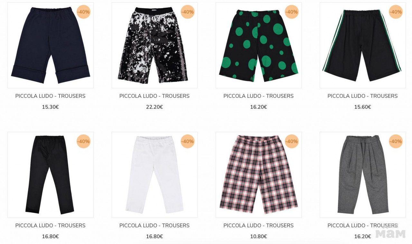
Task: Open the white trousers image
Action: click(154, 175)
